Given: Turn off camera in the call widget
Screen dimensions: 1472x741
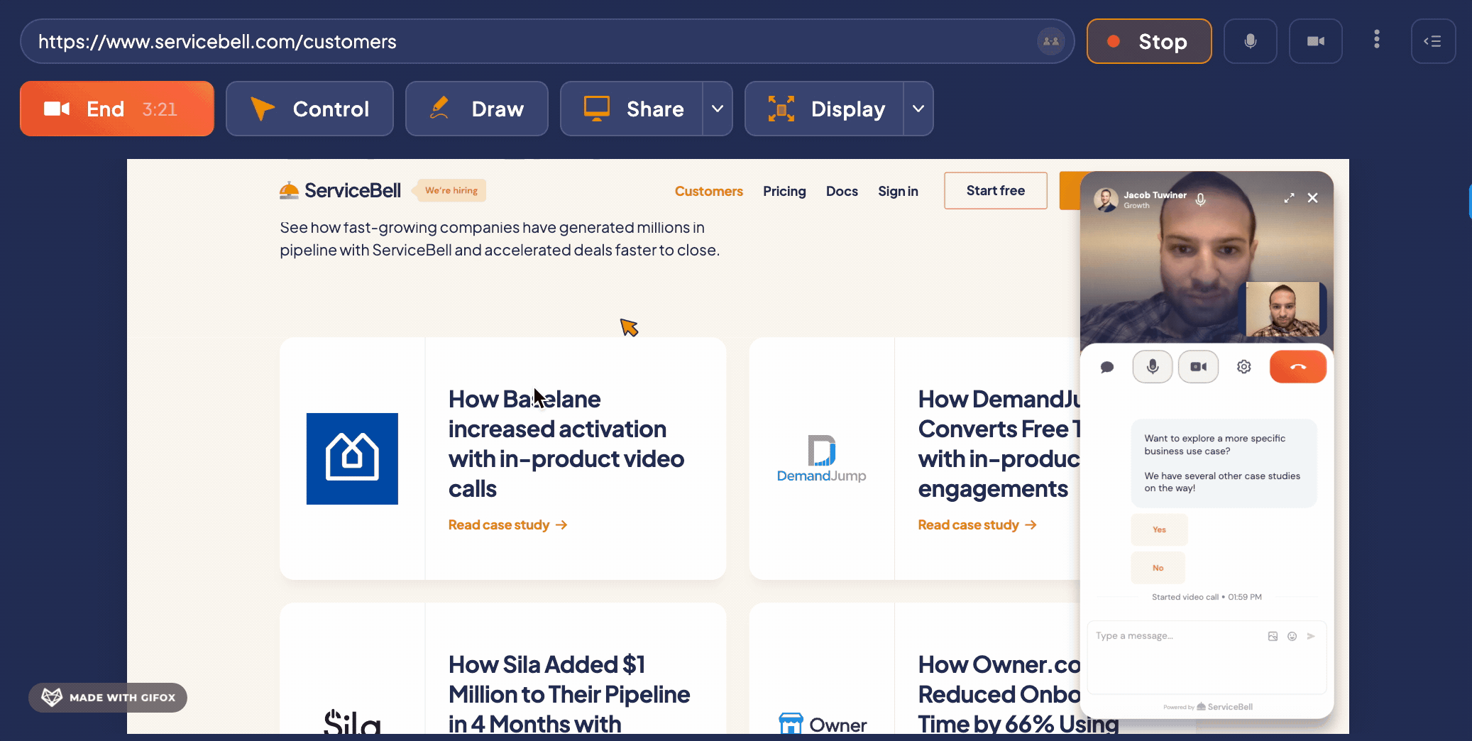Looking at the screenshot, I should 1198,366.
